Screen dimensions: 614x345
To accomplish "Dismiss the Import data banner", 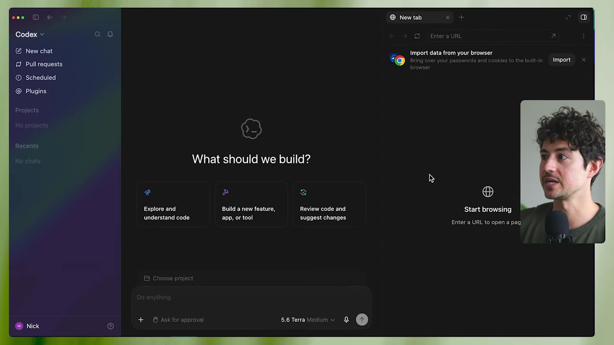I will 584,60.
